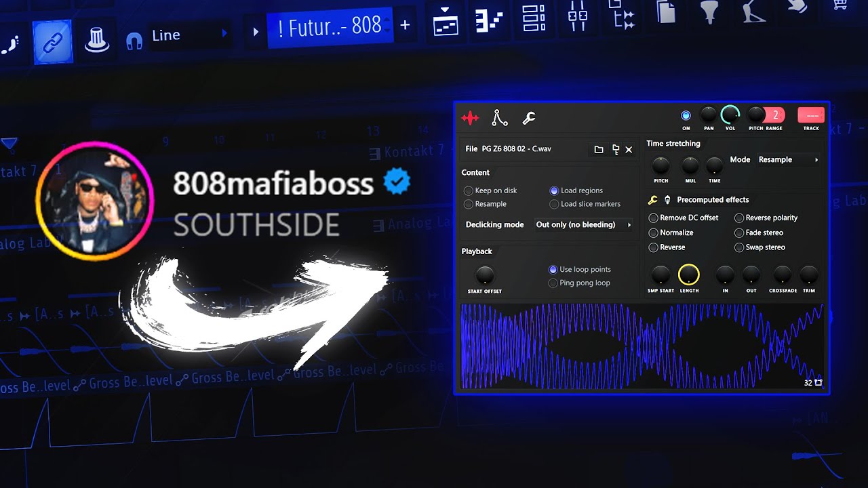Screen dimensions: 868x488
Task: Switch to the envelope instrument settings tab
Action: pyautogui.click(x=500, y=118)
